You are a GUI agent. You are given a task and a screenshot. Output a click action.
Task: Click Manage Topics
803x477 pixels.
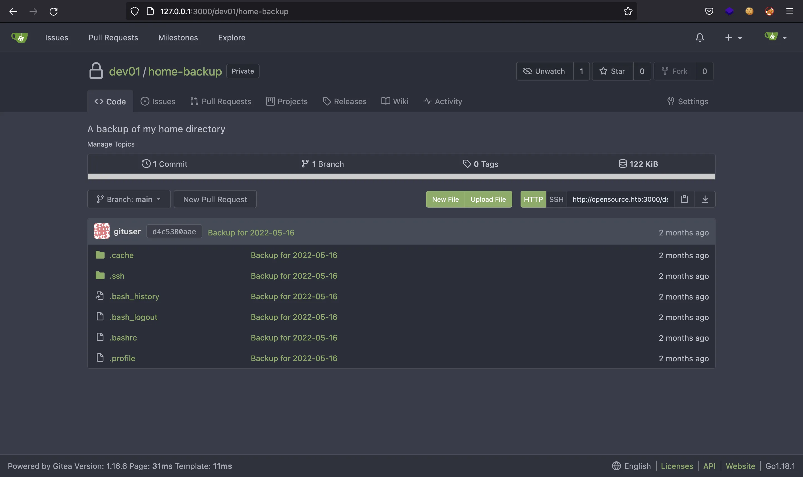(111, 144)
